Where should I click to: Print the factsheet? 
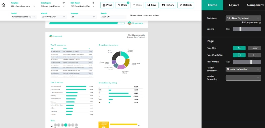(107, 5)
